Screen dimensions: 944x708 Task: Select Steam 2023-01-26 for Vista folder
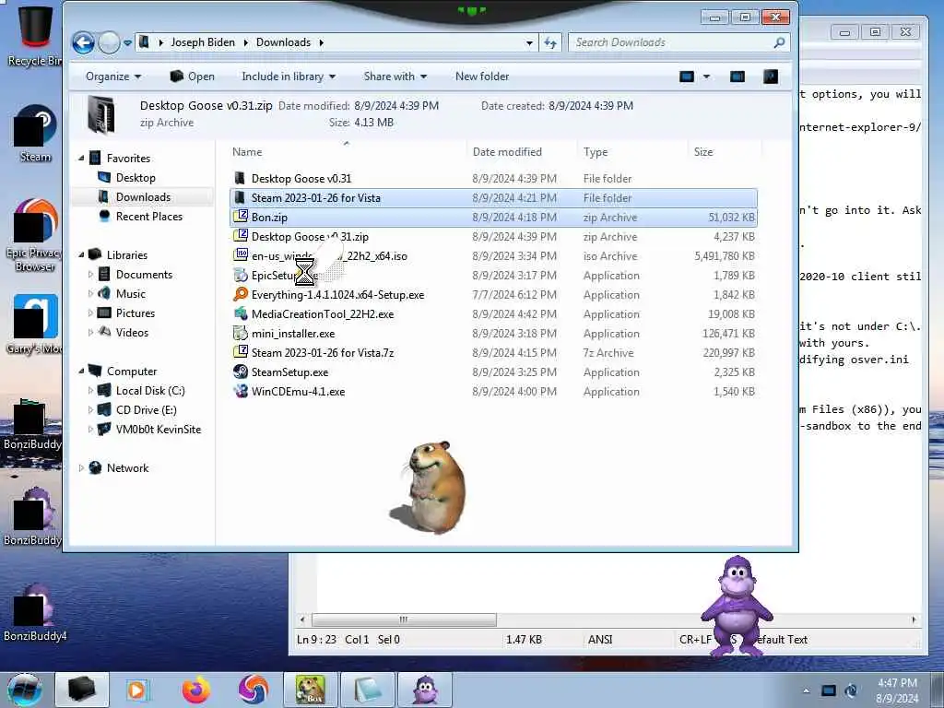[493, 197]
